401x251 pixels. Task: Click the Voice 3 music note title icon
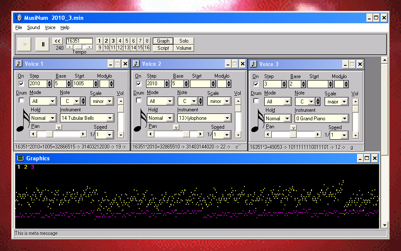coord(254,64)
